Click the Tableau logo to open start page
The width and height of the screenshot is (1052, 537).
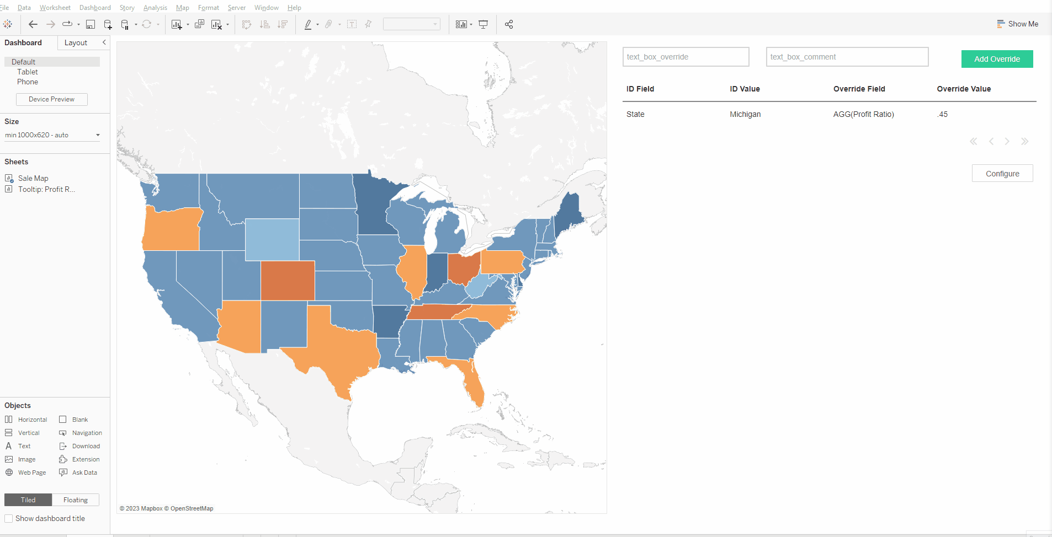click(x=8, y=24)
